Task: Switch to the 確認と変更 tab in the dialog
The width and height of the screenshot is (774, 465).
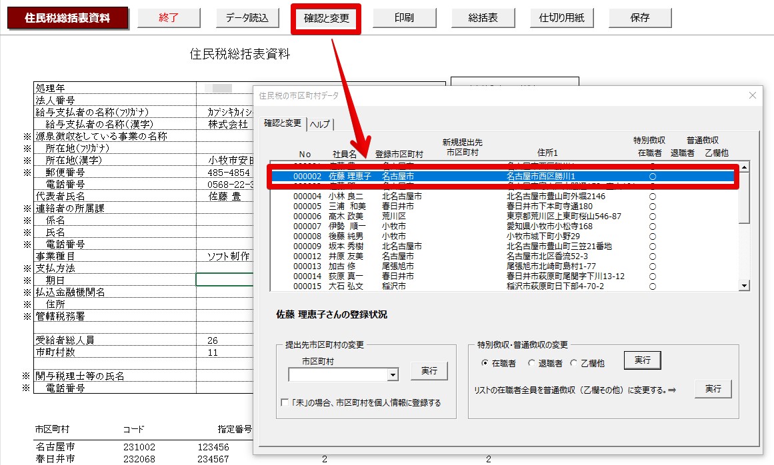Action: (282, 123)
